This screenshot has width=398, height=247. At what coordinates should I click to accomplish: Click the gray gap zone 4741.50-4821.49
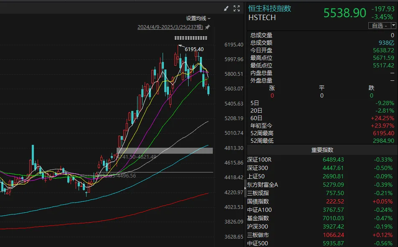click(x=165, y=151)
